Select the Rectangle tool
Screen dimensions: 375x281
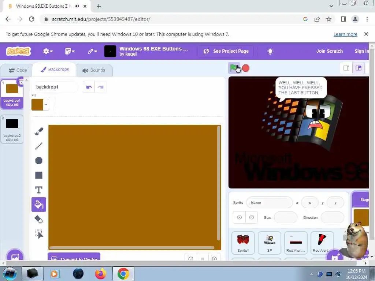[39, 175]
